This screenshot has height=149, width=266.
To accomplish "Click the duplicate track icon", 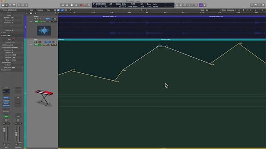I will tap(31, 13).
